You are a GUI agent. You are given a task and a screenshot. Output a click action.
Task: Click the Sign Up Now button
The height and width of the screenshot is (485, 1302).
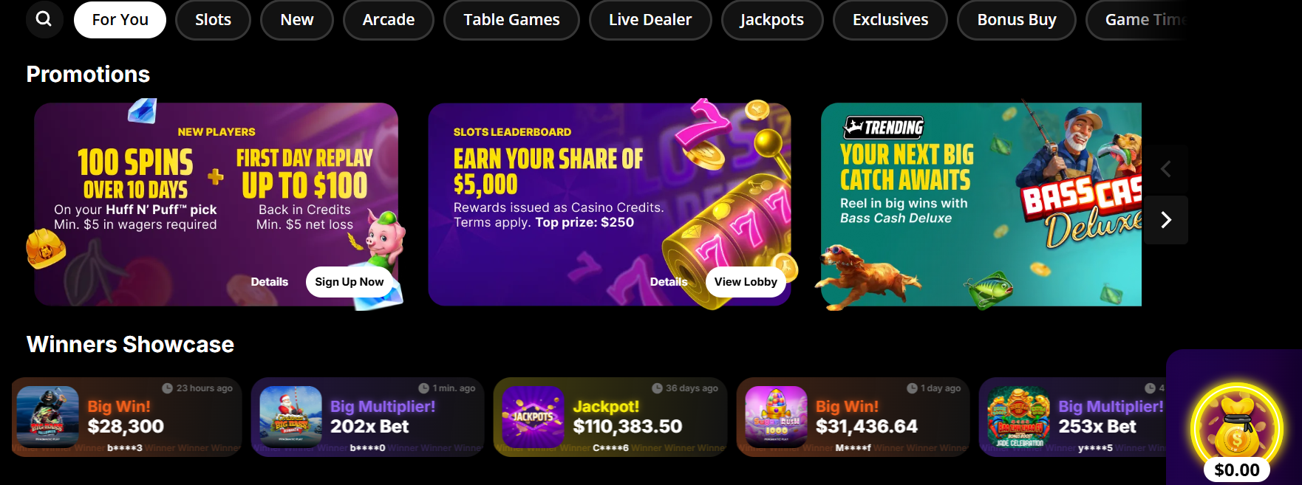click(x=350, y=282)
